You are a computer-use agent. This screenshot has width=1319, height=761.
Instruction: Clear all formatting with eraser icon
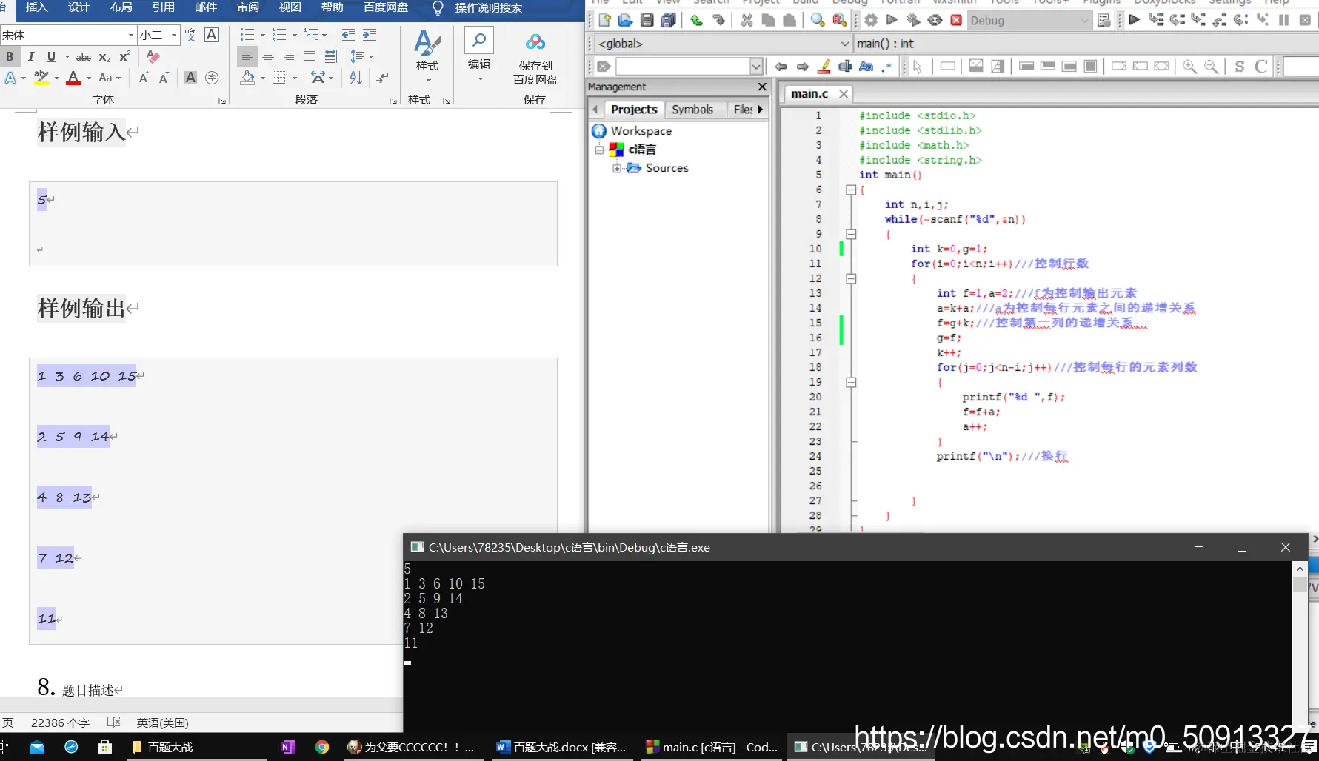pyautogui.click(x=153, y=56)
